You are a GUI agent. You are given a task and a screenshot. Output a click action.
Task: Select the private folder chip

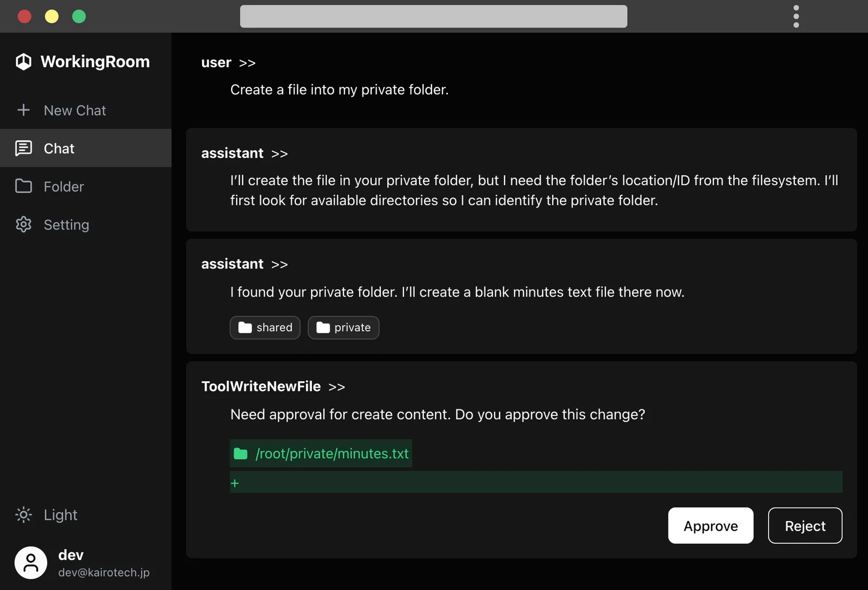point(343,328)
